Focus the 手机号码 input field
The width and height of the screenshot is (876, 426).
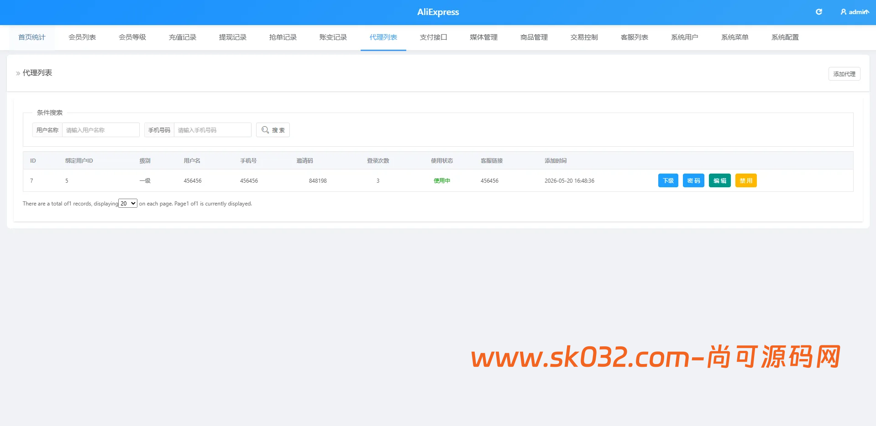point(213,130)
